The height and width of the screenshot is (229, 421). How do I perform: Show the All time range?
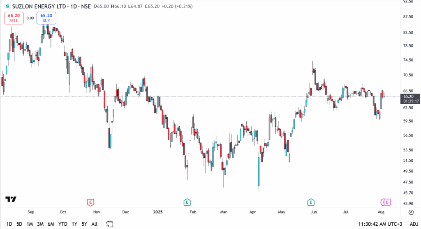94,224
